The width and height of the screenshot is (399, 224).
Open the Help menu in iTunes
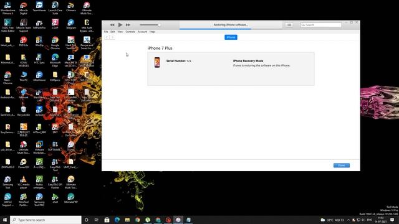[152, 32]
